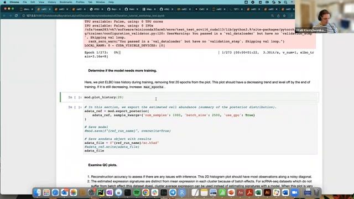Image resolution: width=354 pixels, height=199 pixels.
Task: Click the 'Reconstruction accuracy' list item
Action: 201,177
